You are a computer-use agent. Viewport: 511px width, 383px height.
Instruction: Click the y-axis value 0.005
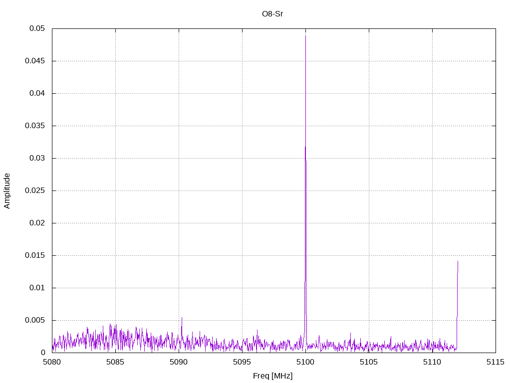[x=35, y=320]
